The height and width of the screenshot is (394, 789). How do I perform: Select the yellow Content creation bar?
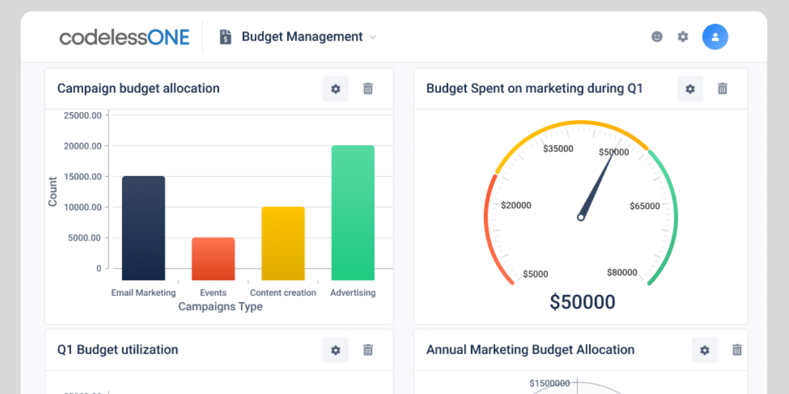(x=283, y=244)
